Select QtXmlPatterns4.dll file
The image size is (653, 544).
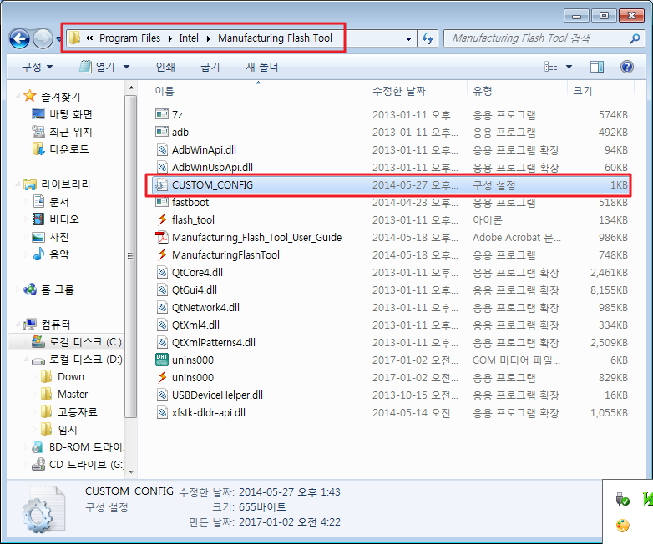[x=214, y=342]
